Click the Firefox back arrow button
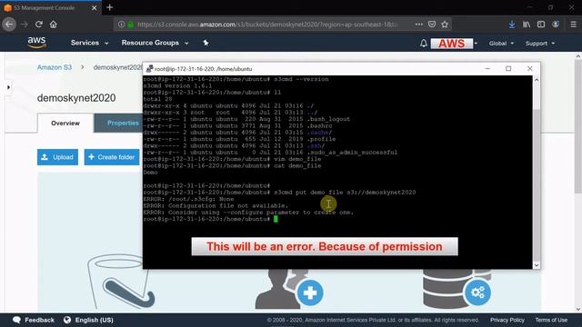This screenshot has width=582, height=327. [9, 25]
